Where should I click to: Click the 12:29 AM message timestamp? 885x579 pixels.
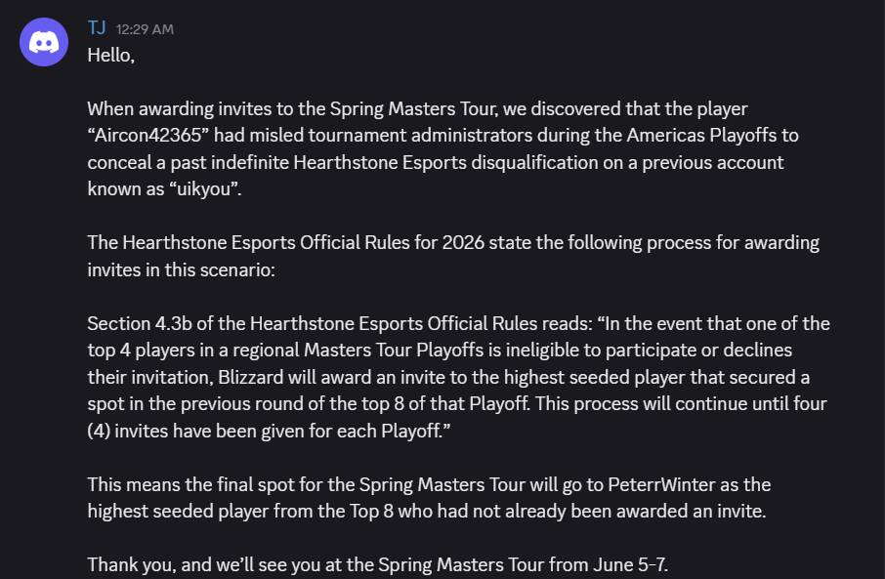pos(145,29)
